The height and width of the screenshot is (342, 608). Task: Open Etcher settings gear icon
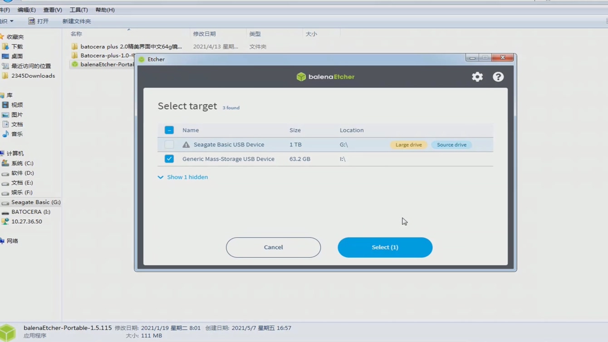click(x=477, y=77)
